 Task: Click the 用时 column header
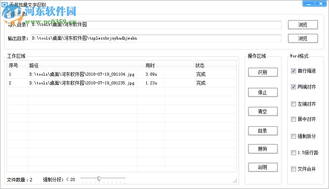click(x=151, y=65)
